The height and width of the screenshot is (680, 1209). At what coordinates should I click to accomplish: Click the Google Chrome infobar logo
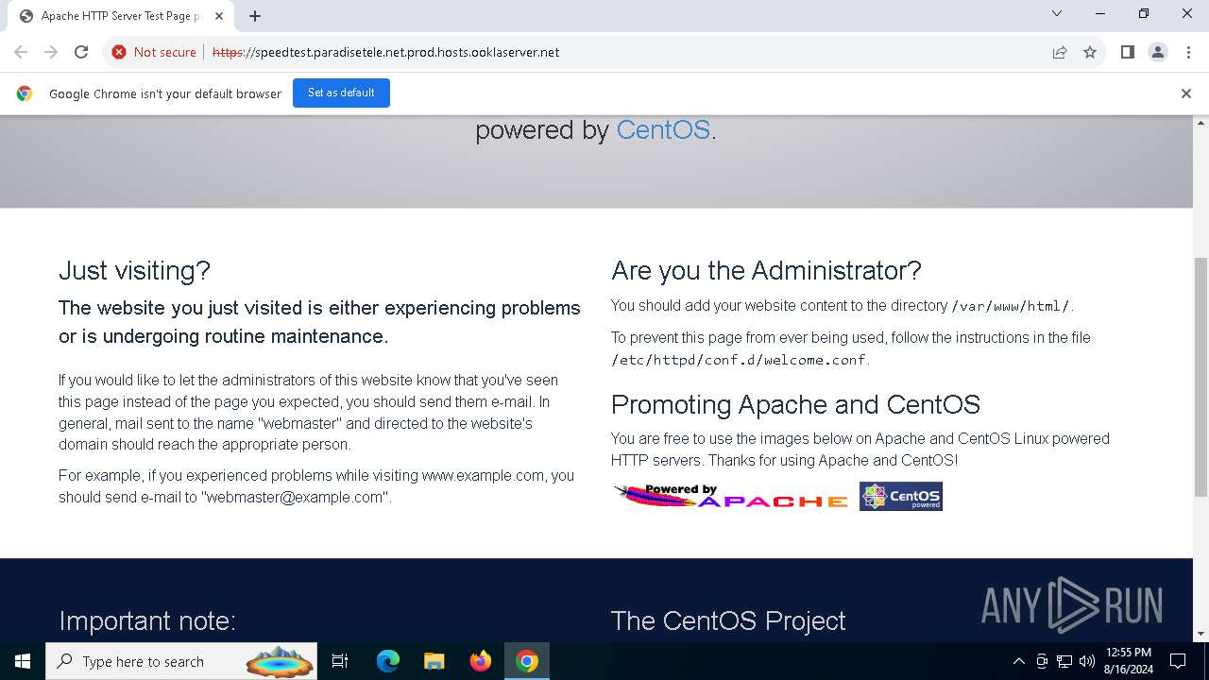(25, 93)
